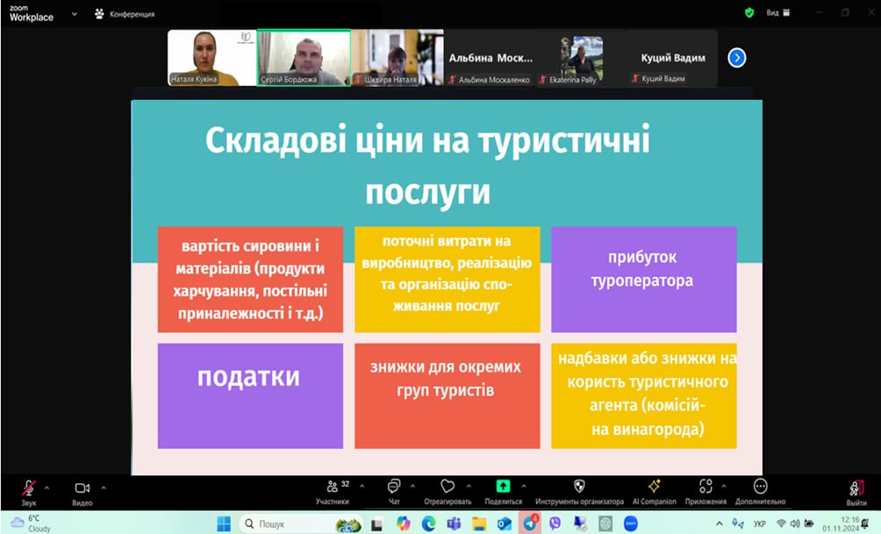
Task: Open the Вид view layout menu
Action: (778, 12)
